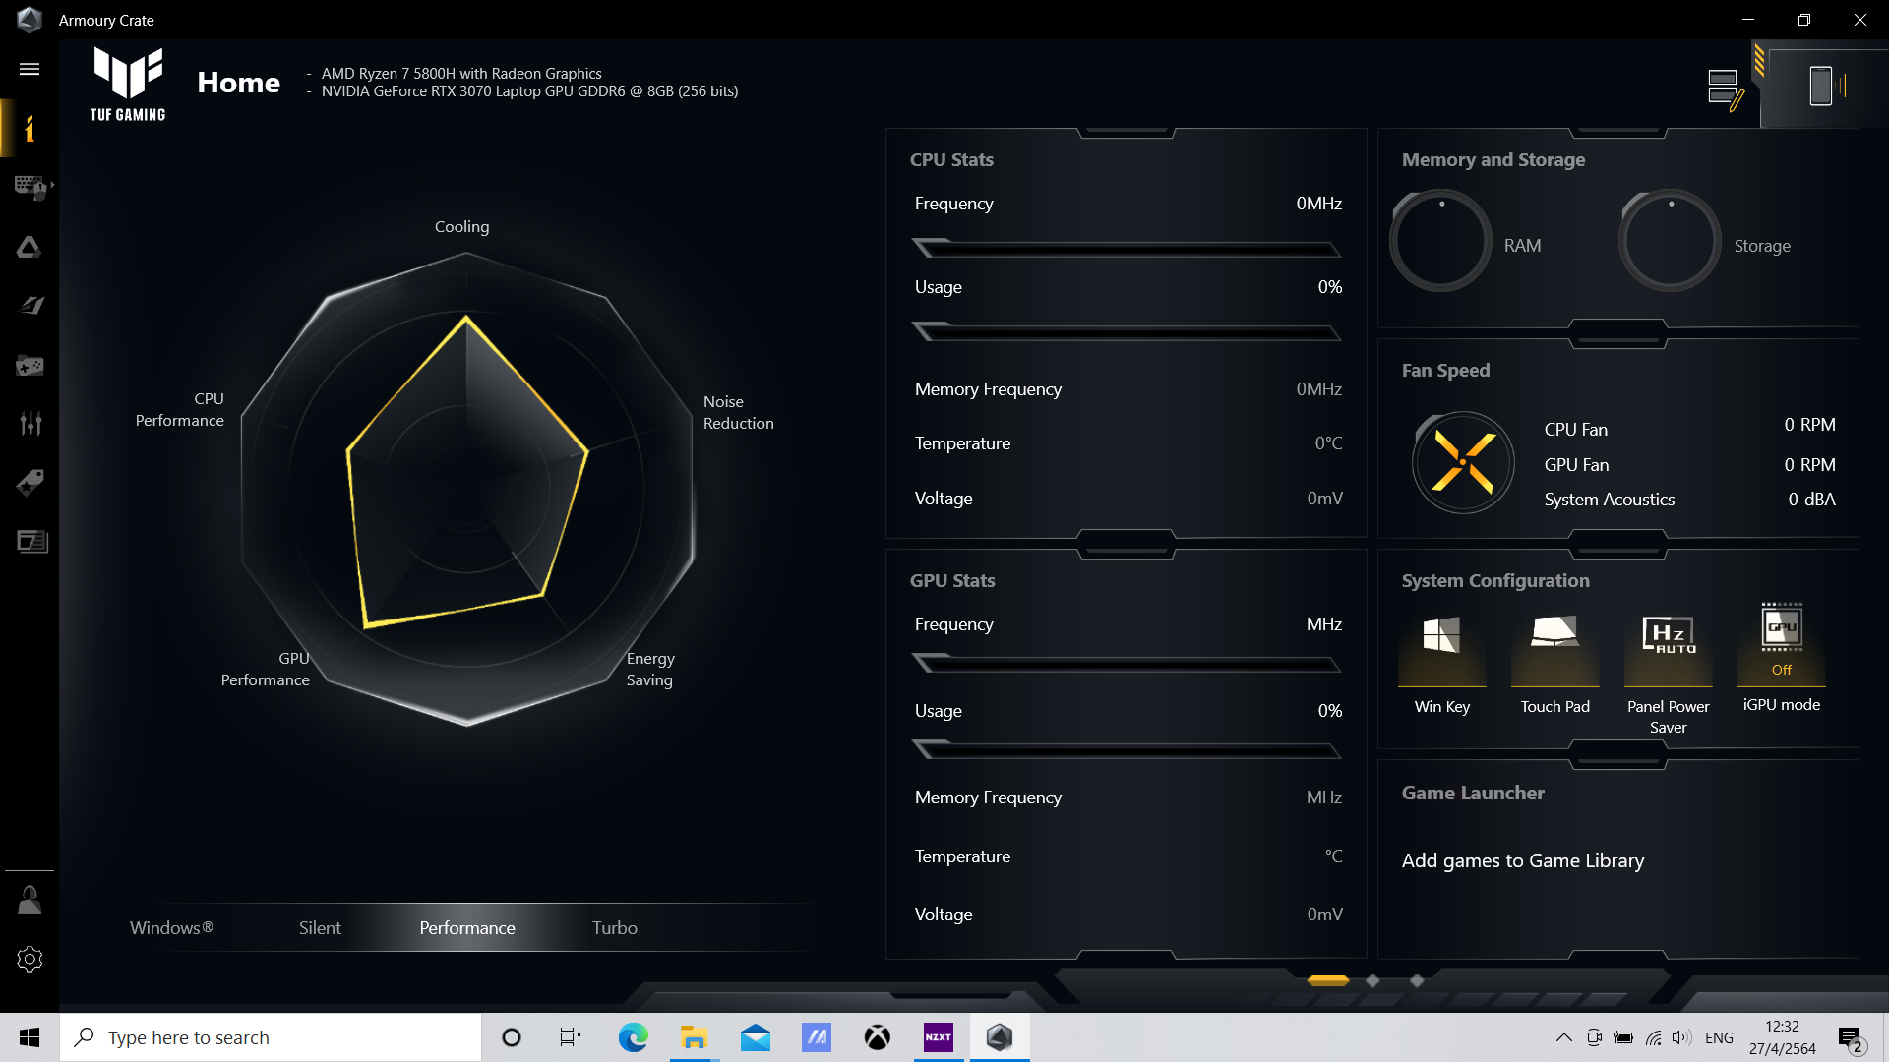Click the mobile device connect icon
The height and width of the screenshot is (1062, 1889).
[x=1825, y=86]
